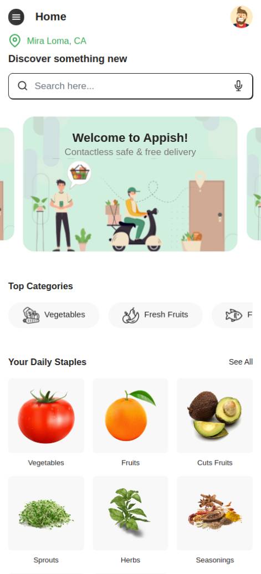Tap the green location pin icon

14,40
